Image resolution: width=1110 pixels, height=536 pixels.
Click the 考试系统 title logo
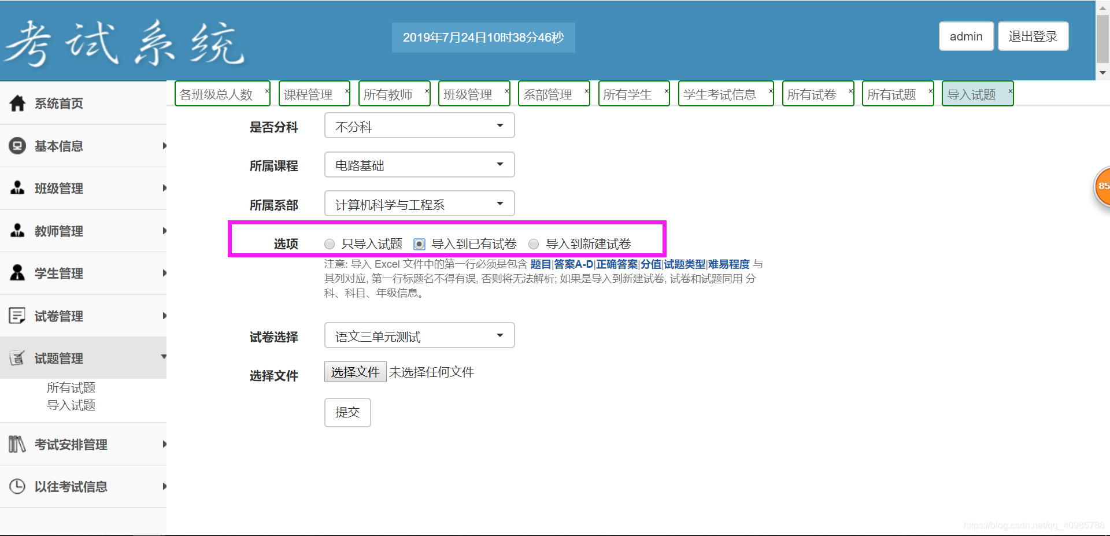click(125, 43)
